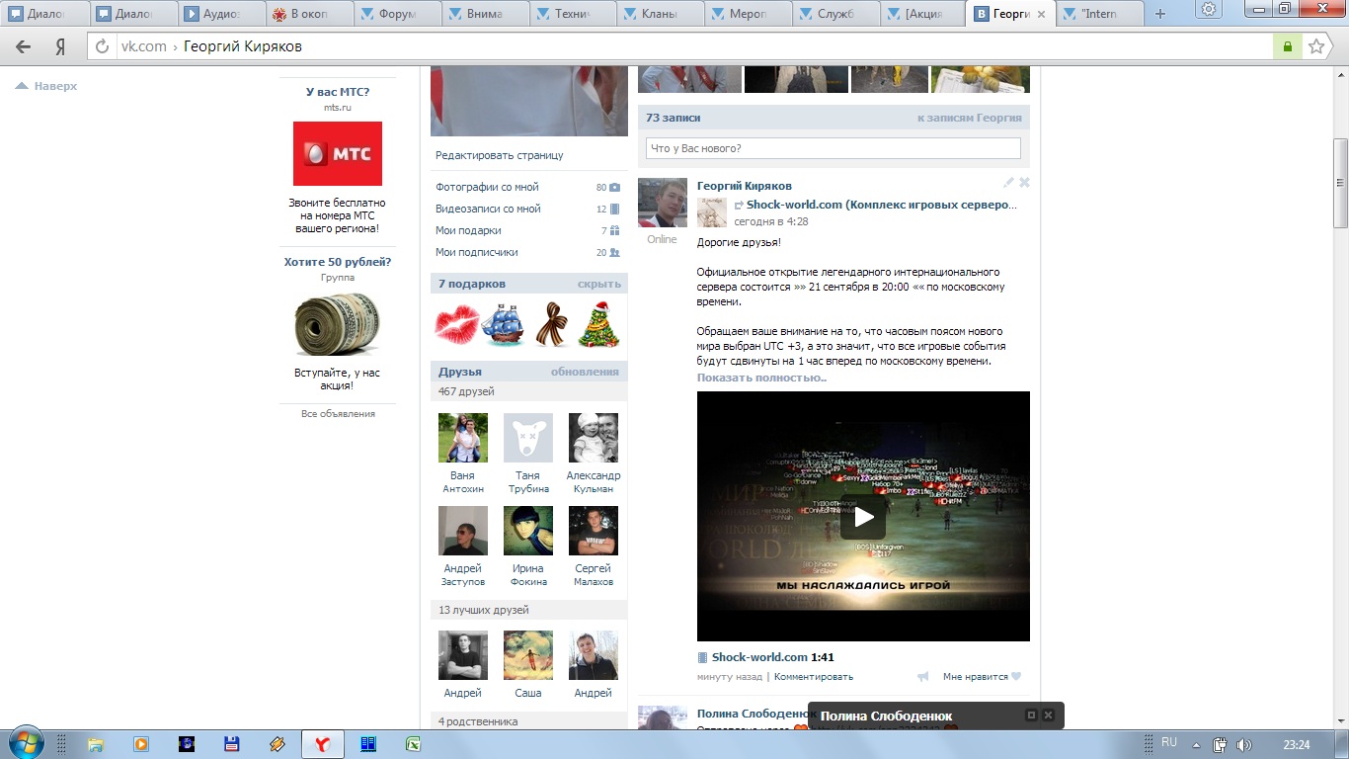The image size is (1349, 759).
Task: Close the Георгий Киряков tab
Action: tap(1041, 15)
